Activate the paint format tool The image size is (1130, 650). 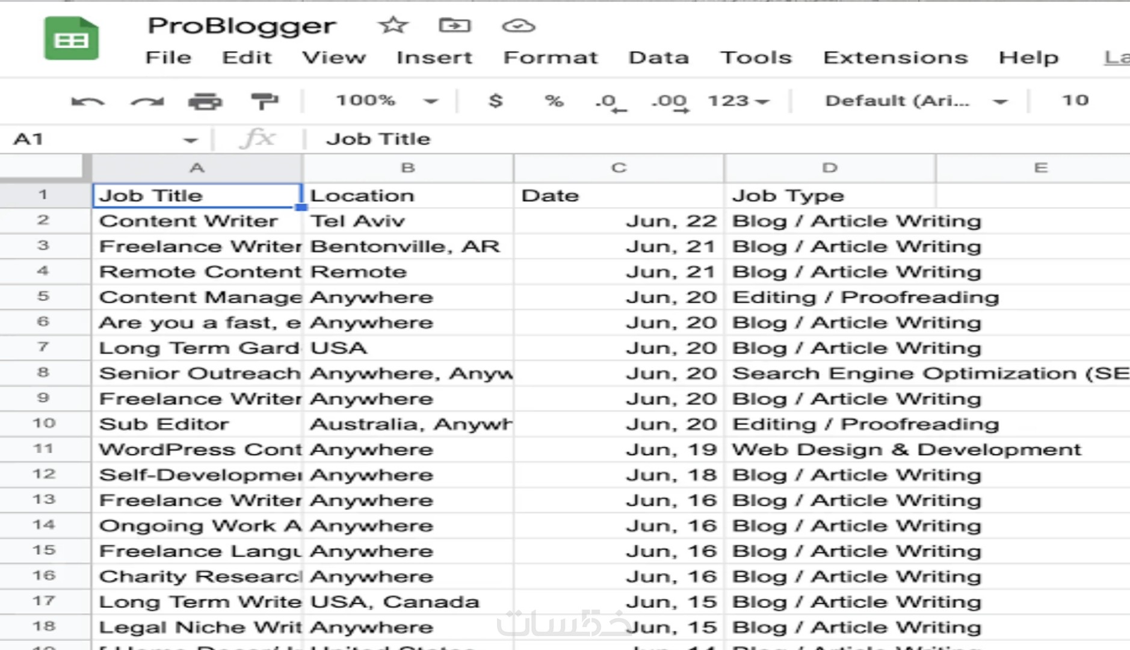(264, 101)
